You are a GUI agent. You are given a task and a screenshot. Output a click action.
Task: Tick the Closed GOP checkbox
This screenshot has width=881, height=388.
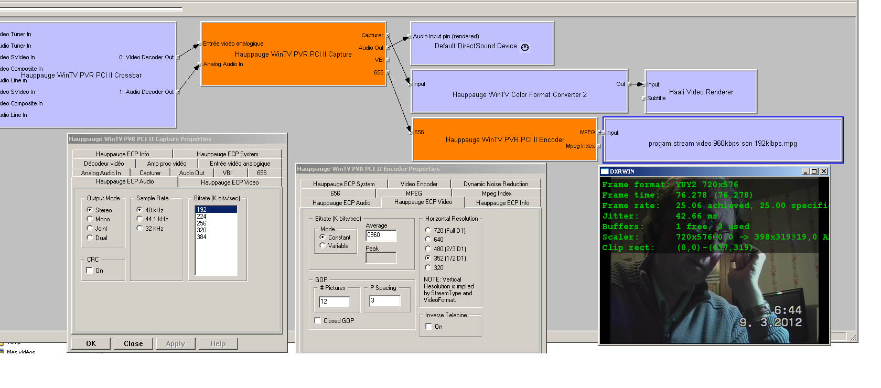click(x=317, y=321)
